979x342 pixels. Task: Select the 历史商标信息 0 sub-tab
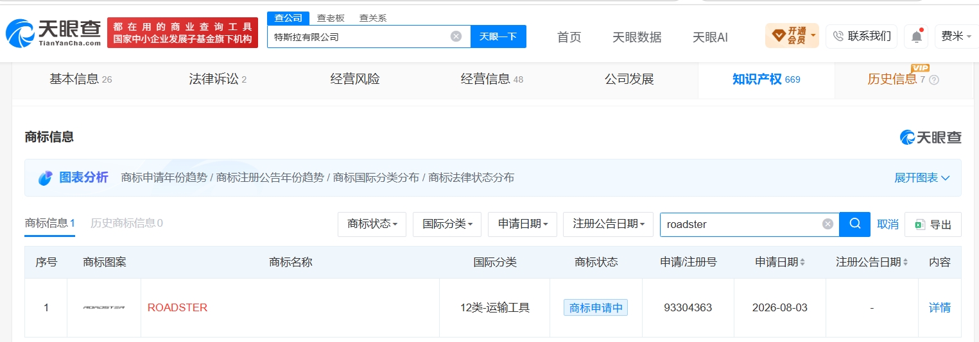pyautogui.click(x=126, y=224)
